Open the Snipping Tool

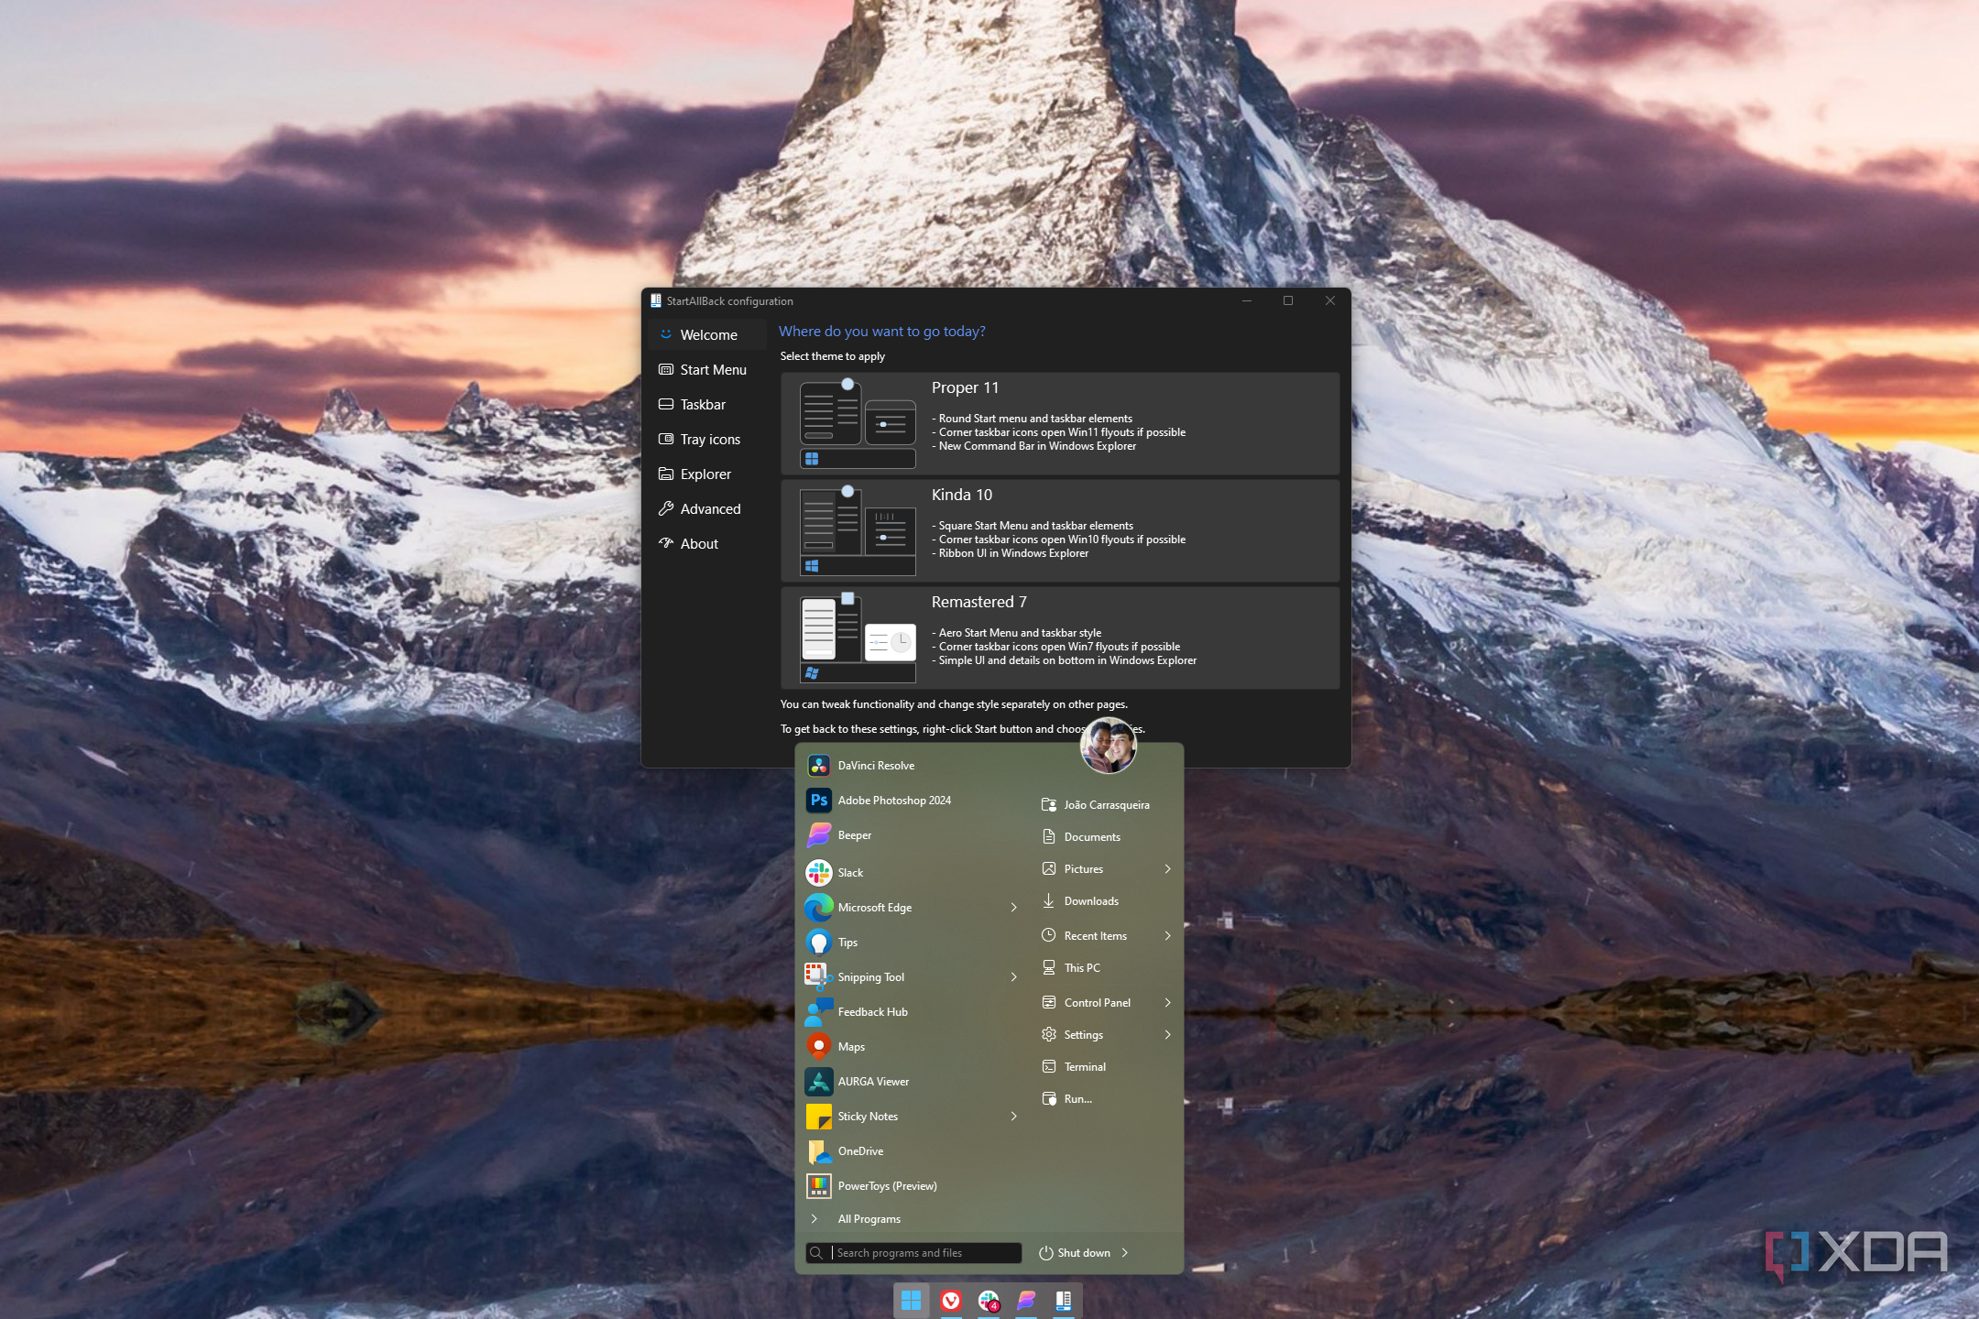(x=871, y=976)
